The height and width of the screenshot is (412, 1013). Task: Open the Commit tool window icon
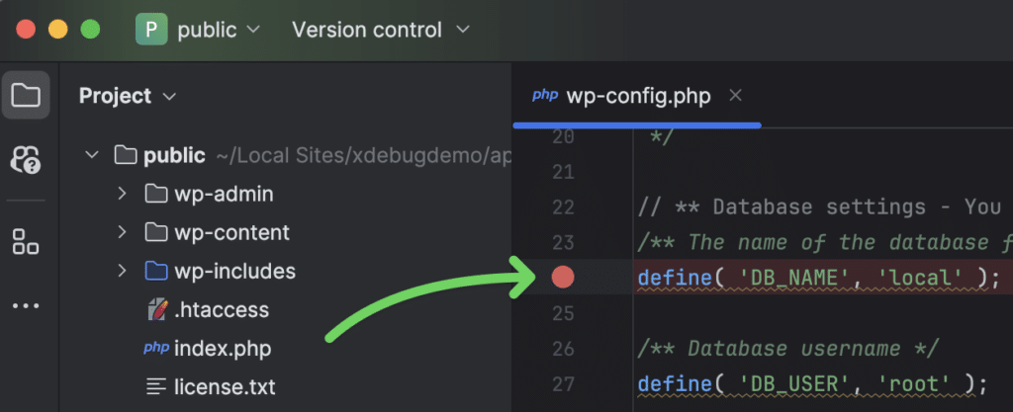coord(26,159)
